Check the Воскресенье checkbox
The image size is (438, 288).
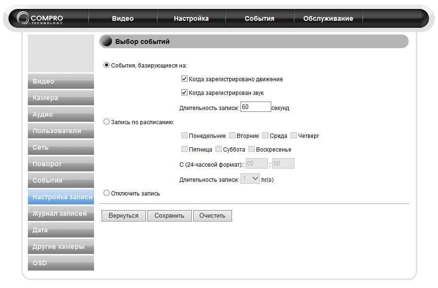[x=252, y=149]
